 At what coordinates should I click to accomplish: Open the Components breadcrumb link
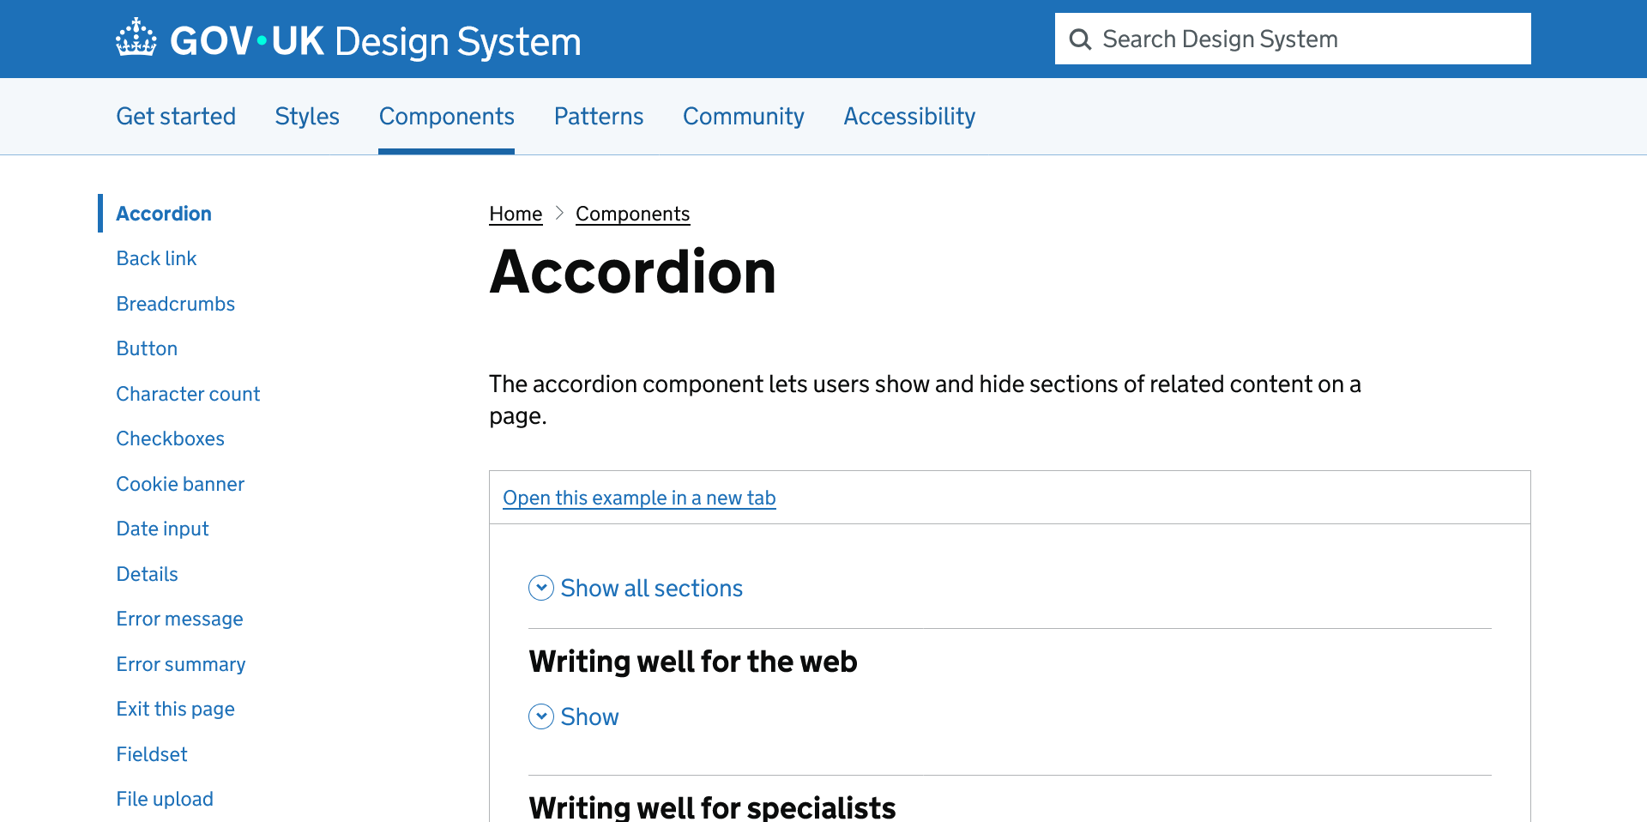pyautogui.click(x=632, y=213)
